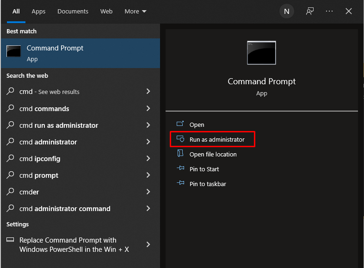
Task: Open the three-dot options menu
Action: click(329, 12)
